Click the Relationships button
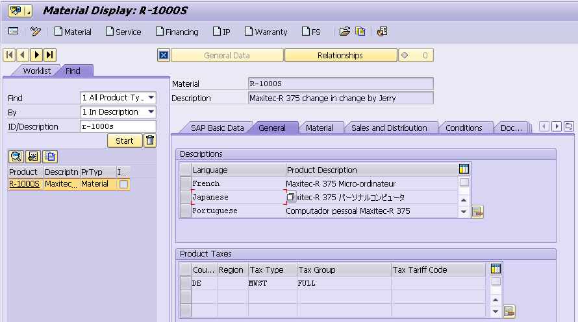The width and height of the screenshot is (578, 322). pos(340,55)
